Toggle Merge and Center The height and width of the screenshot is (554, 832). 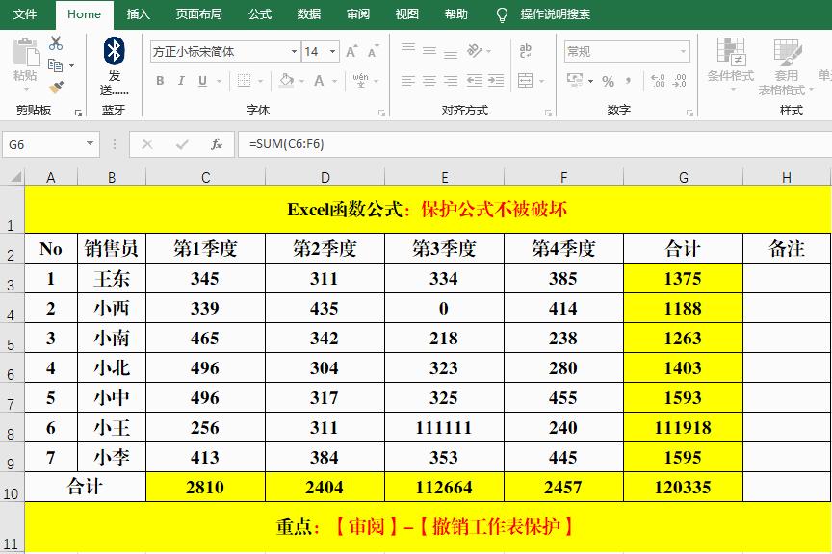point(526,81)
